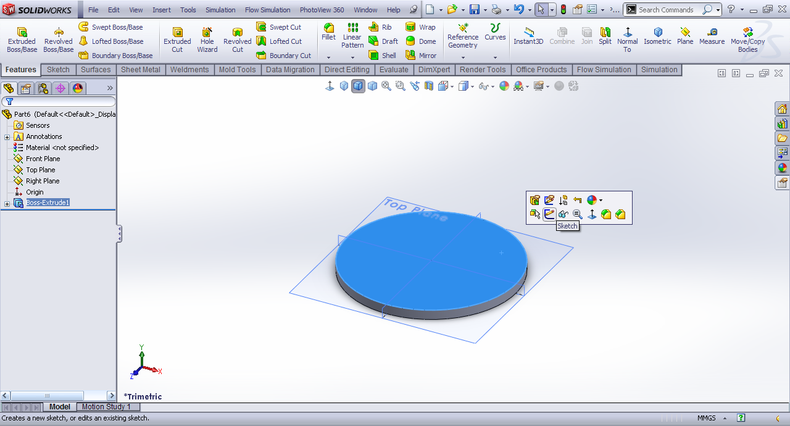
Task: Click the Split tool
Action: coord(605,36)
